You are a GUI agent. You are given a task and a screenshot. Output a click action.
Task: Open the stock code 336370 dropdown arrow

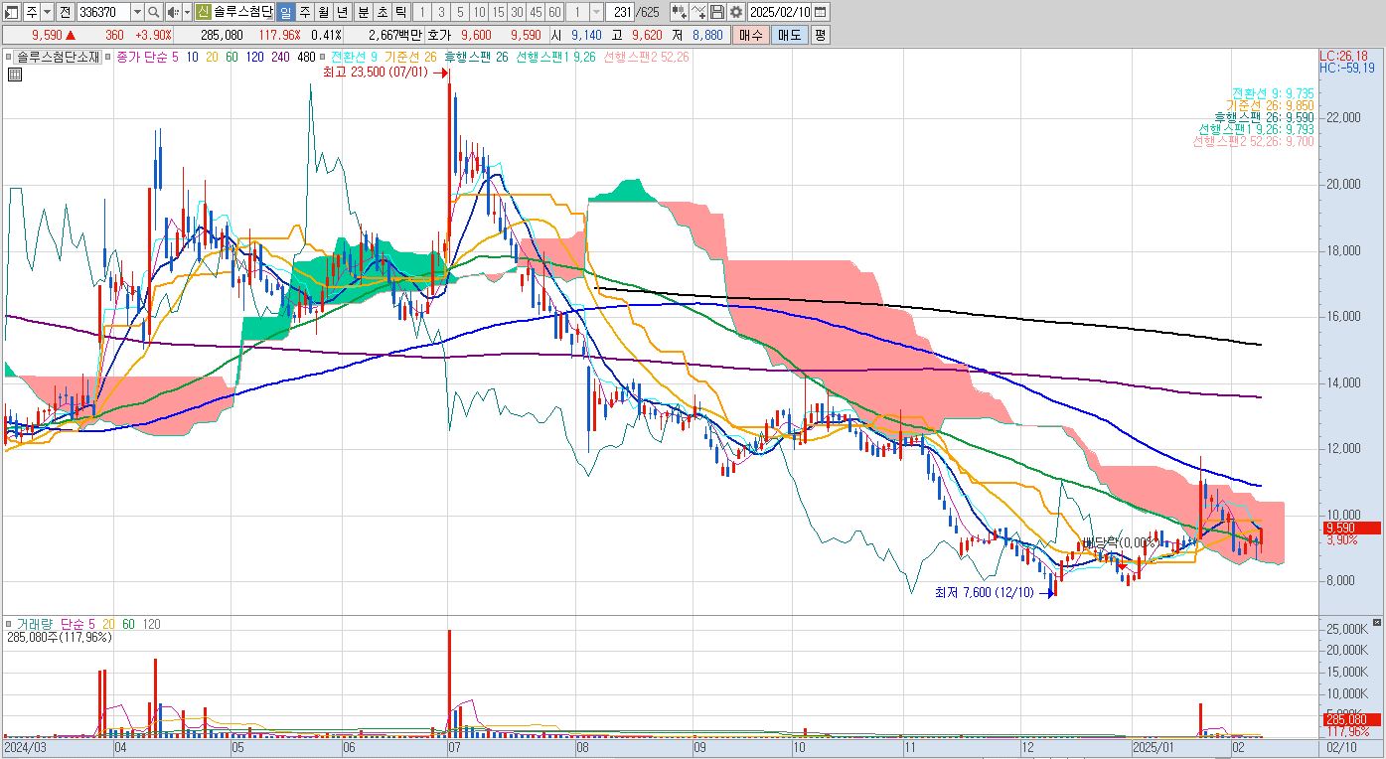(137, 12)
